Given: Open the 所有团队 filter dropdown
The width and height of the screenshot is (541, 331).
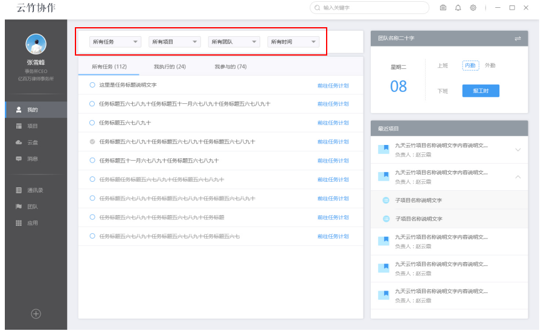Looking at the screenshot, I should (x=234, y=42).
